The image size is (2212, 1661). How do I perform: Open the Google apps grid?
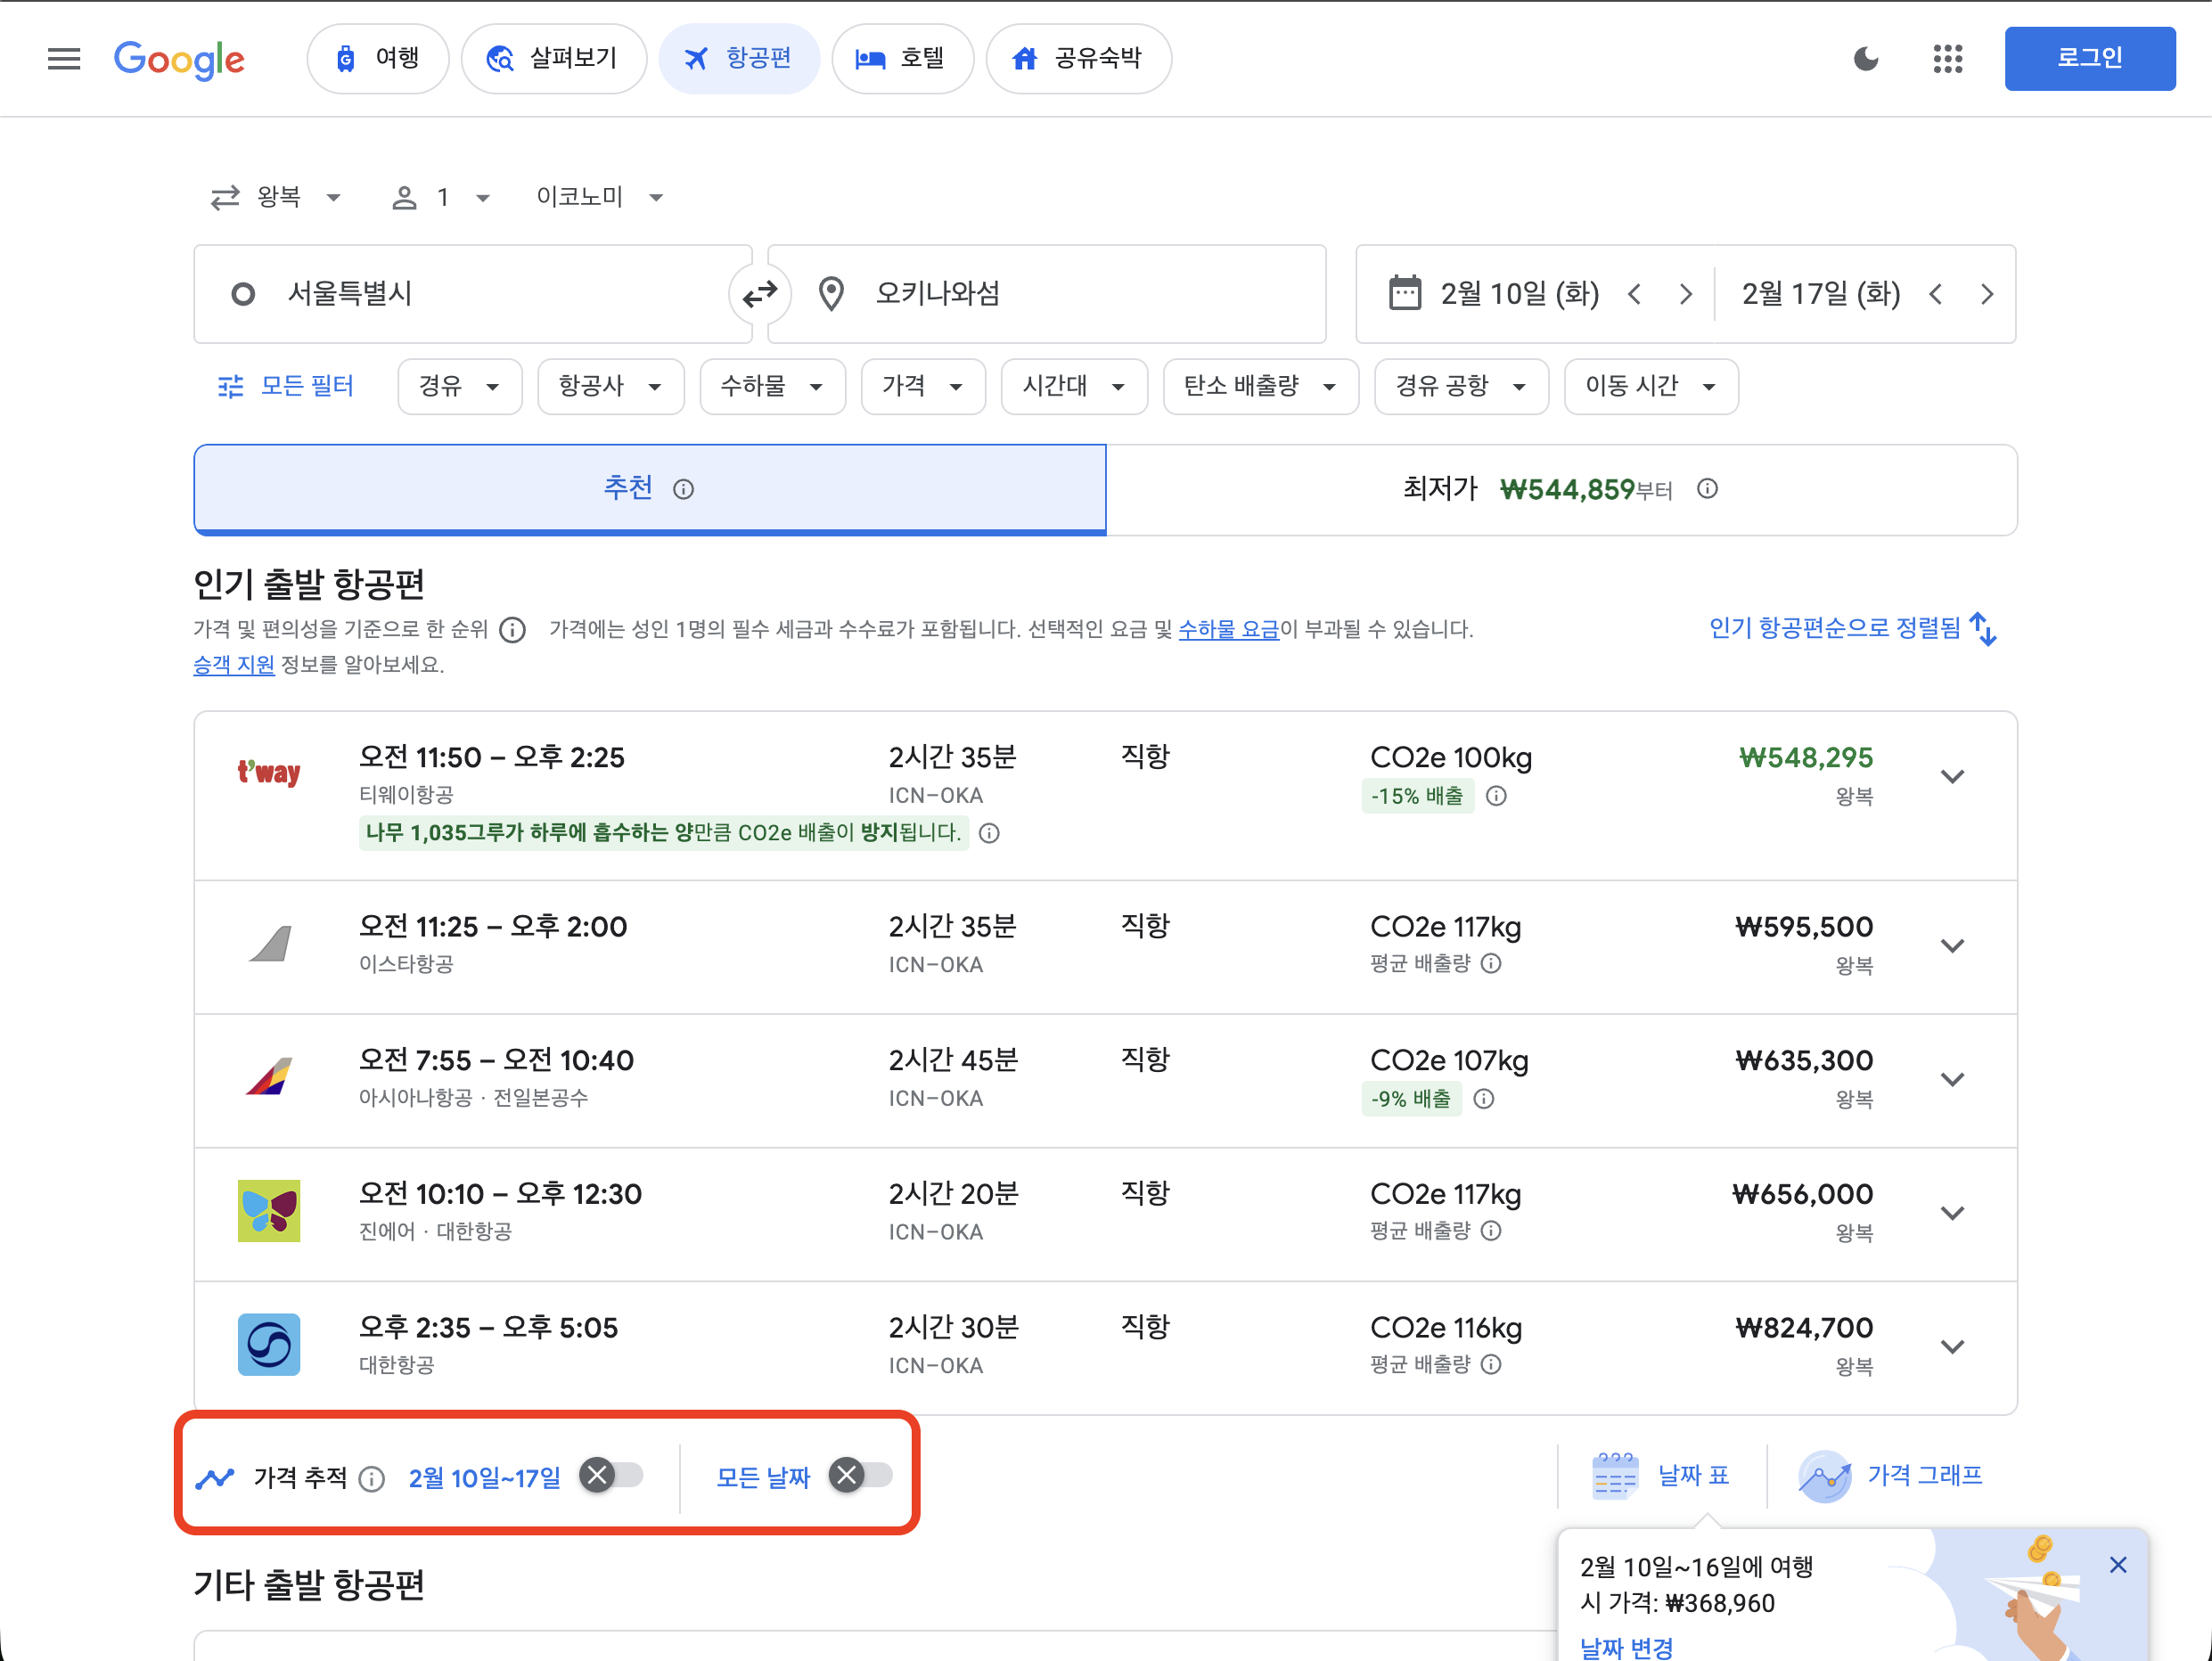pyautogui.click(x=1947, y=59)
